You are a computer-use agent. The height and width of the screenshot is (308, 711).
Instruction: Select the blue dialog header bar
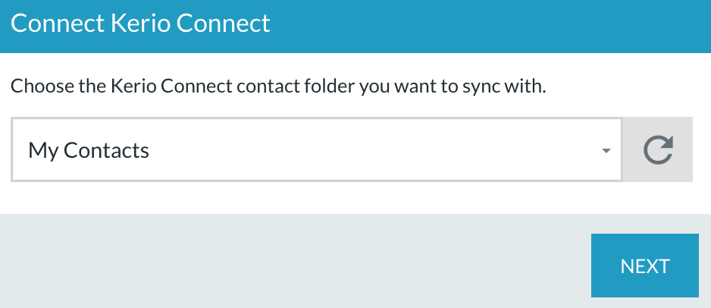tap(355, 27)
